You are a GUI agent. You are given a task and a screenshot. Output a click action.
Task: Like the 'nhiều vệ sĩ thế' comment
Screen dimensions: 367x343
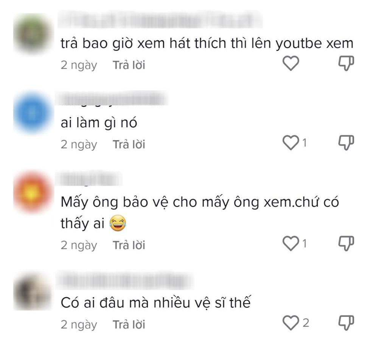click(x=291, y=323)
